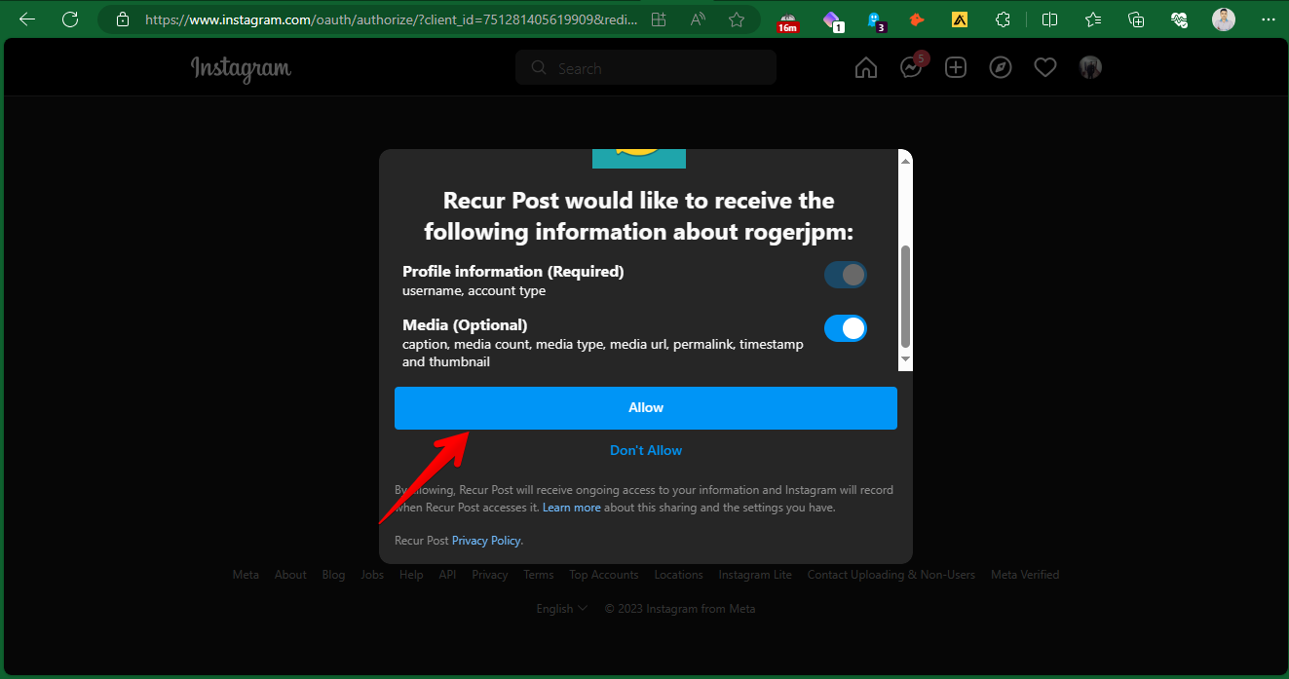Click scroll down arrow in dialog
1289x679 pixels.
click(905, 360)
